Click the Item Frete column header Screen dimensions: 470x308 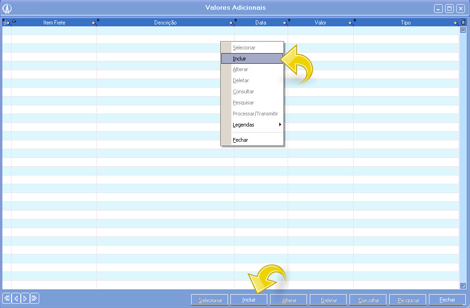click(54, 23)
